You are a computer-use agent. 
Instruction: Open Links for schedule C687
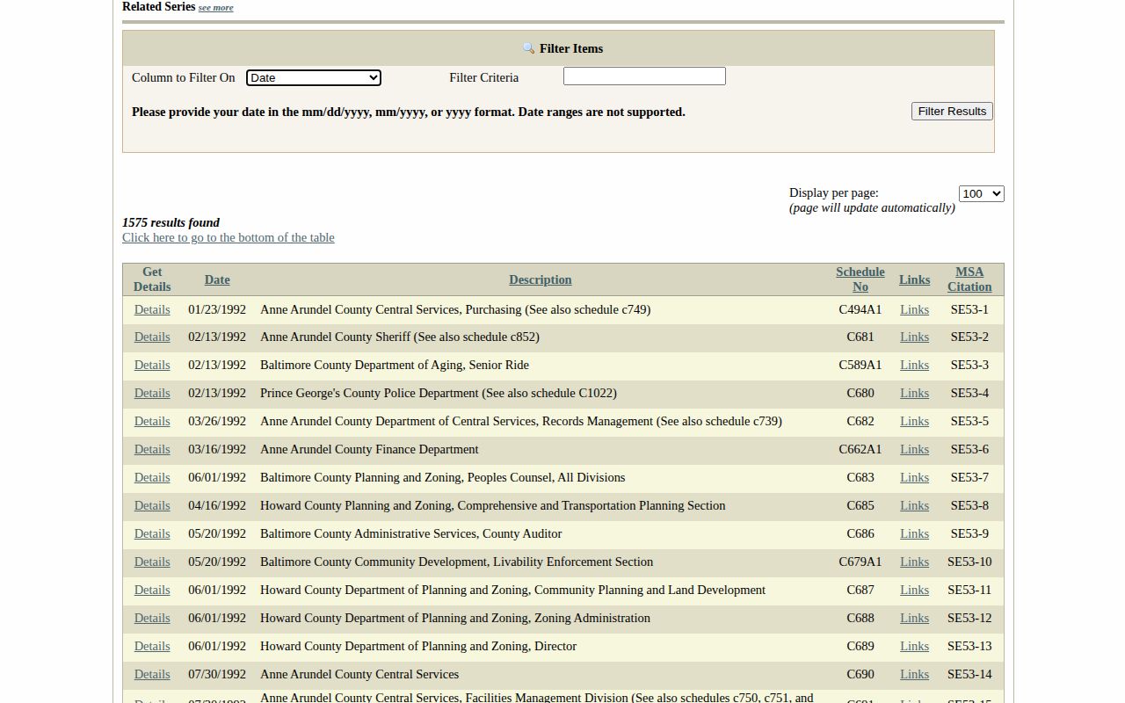914,590
